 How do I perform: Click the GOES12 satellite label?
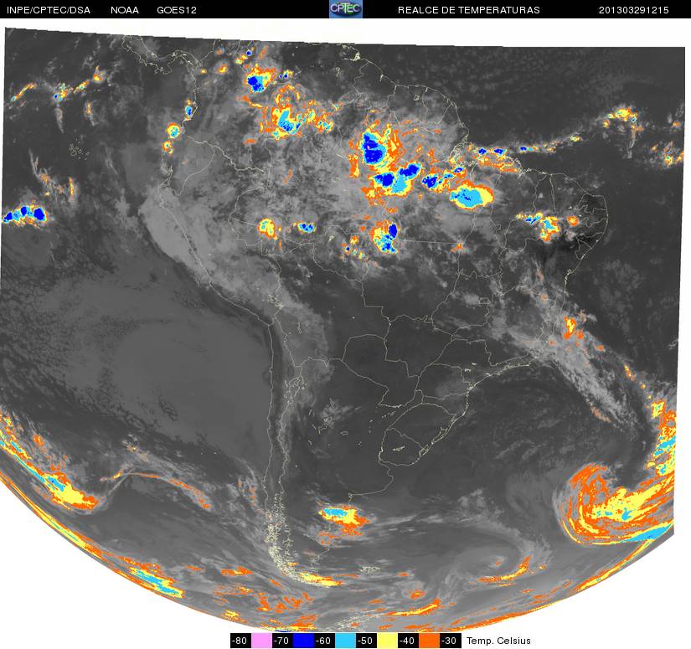tap(177, 10)
